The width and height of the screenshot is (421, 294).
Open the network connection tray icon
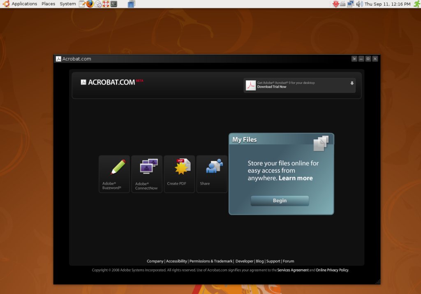click(350, 4)
